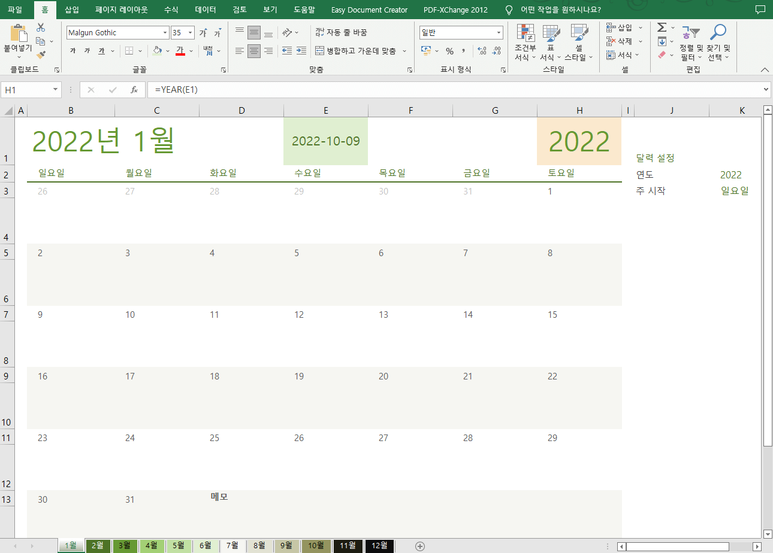The image size is (773, 553).
Task: Open Sort & Filter (정렬 및 필터) menu
Action: pyautogui.click(x=691, y=43)
